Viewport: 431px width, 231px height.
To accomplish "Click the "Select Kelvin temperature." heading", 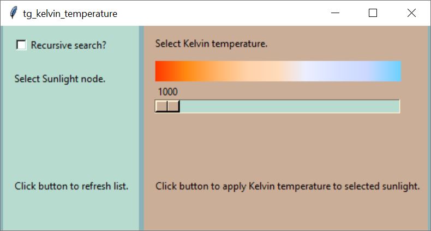I will click(211, 43).
